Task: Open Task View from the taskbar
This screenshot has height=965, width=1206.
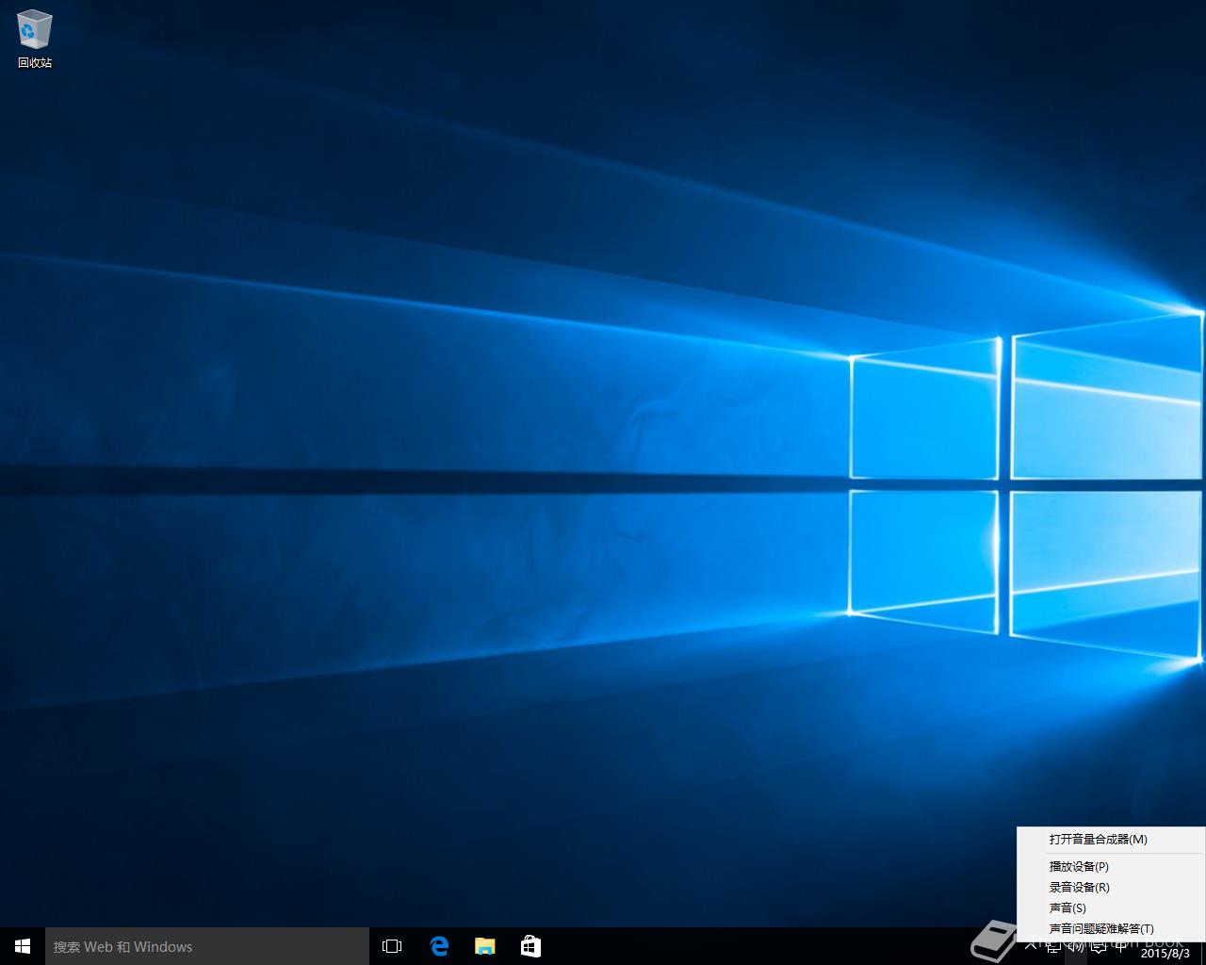Action: (392, 946)
